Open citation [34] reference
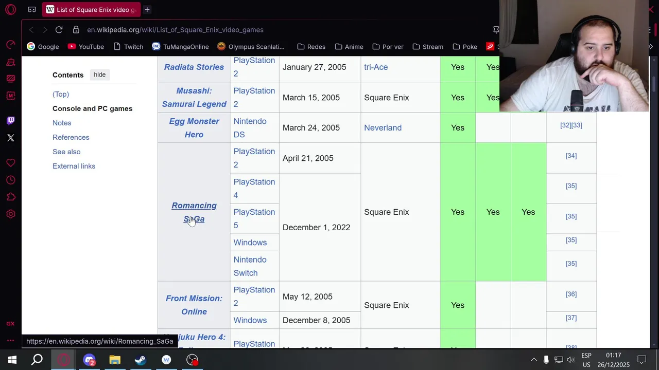This screenshot has width=659, height=370. click(x=571, y=155)
